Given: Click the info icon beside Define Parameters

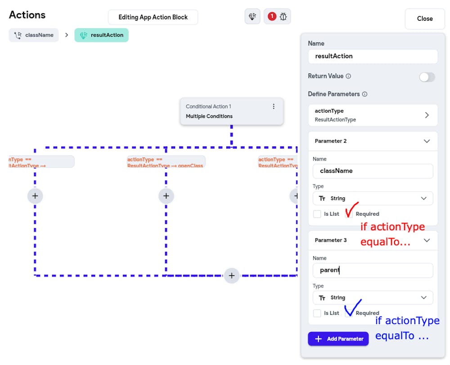Looking at the screenshot, I should coord(364,94).
